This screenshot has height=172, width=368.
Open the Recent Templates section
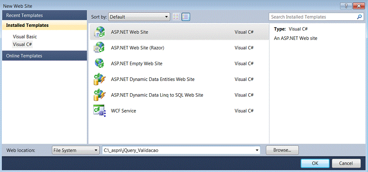tap(45, 15)
